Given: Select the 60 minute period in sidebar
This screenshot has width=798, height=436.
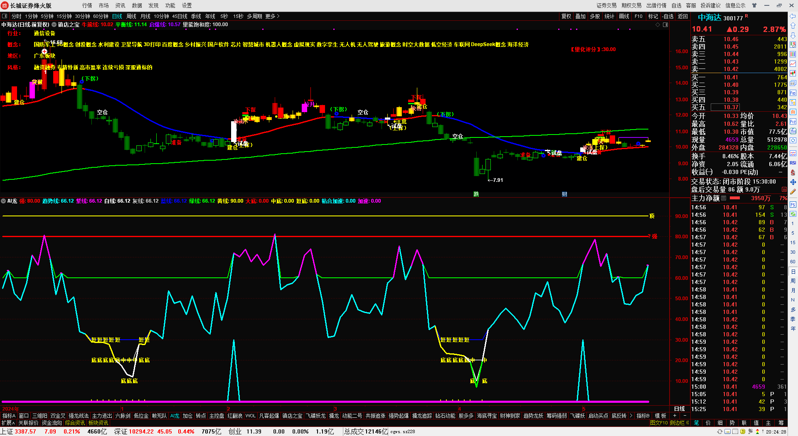Looking at the screenshot, I should point(793,262).
